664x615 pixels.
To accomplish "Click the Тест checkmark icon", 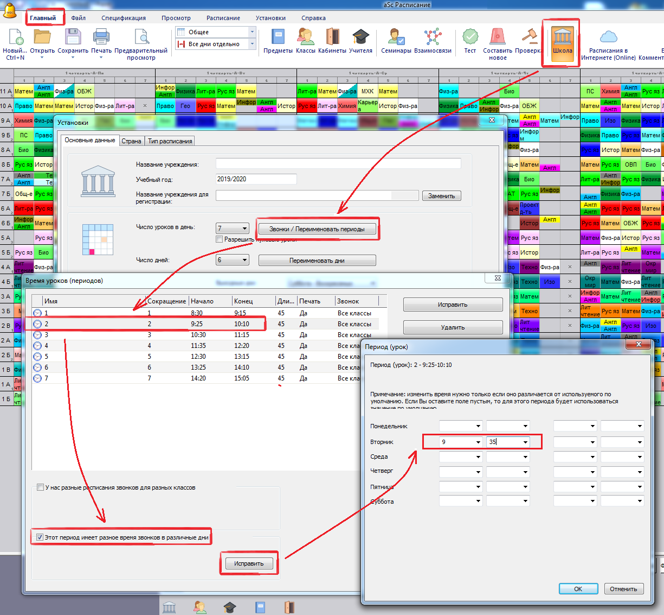I will click(x=470, y=37).
